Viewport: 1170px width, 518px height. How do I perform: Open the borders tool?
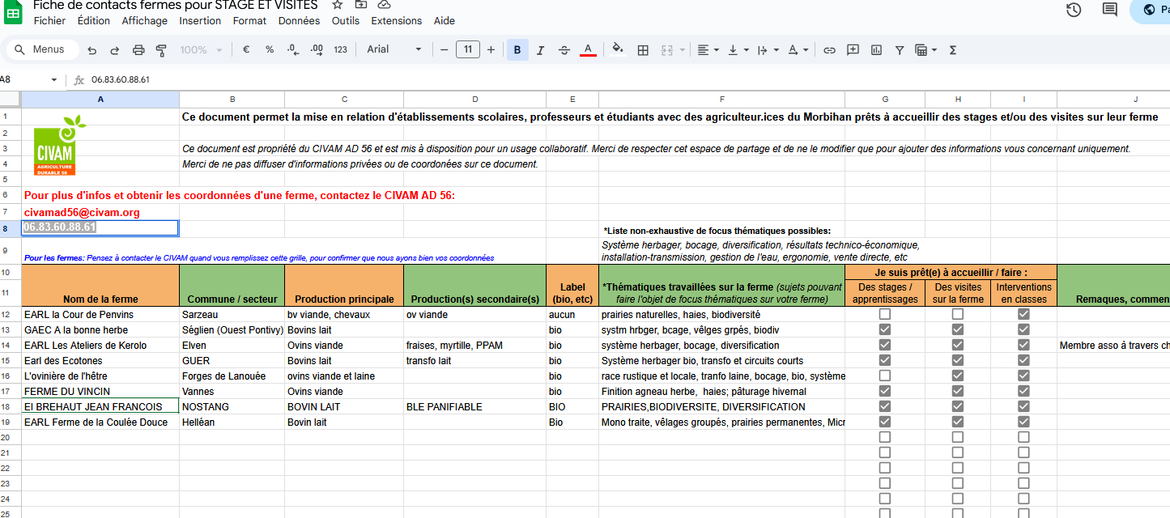coord(643,50)
